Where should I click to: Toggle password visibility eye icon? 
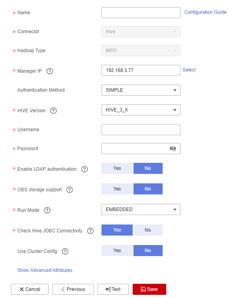(173, 149)
